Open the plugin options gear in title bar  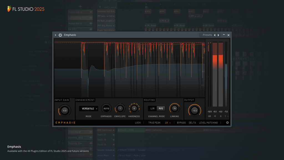60,35
